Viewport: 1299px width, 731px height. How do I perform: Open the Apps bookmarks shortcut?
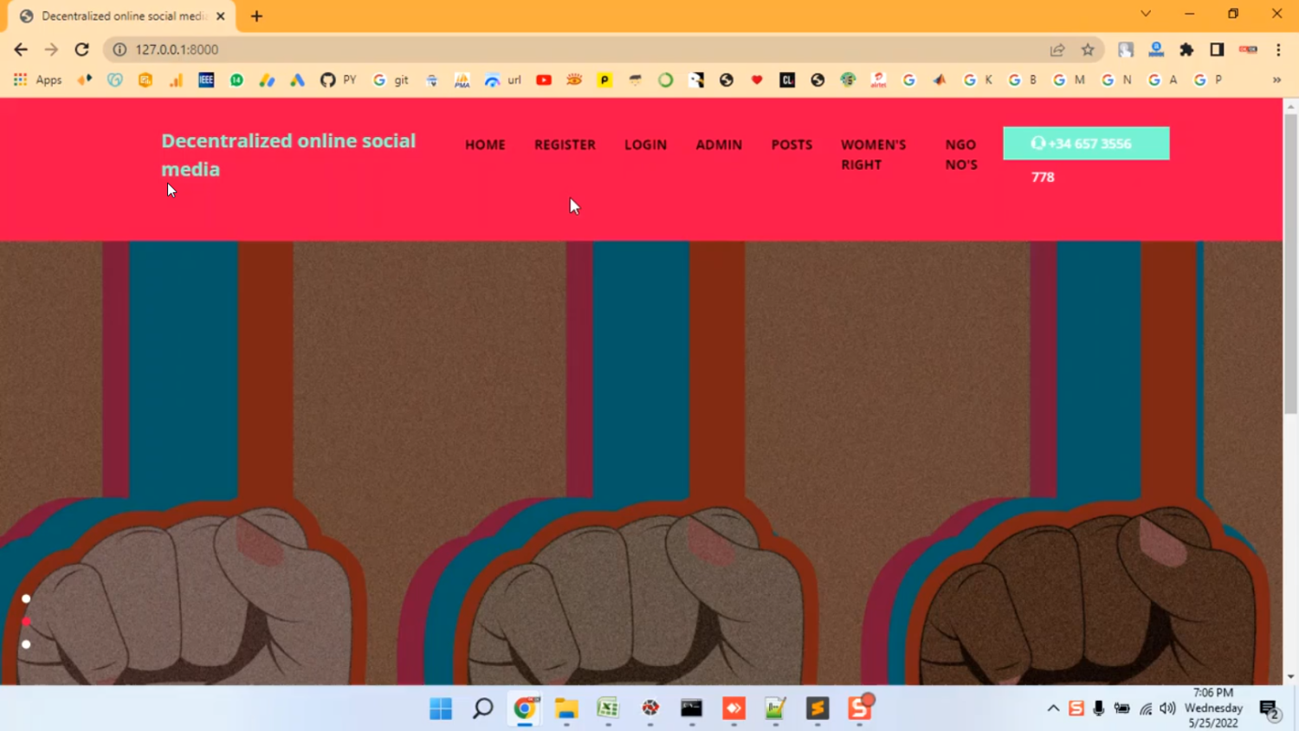click(38, 80)
